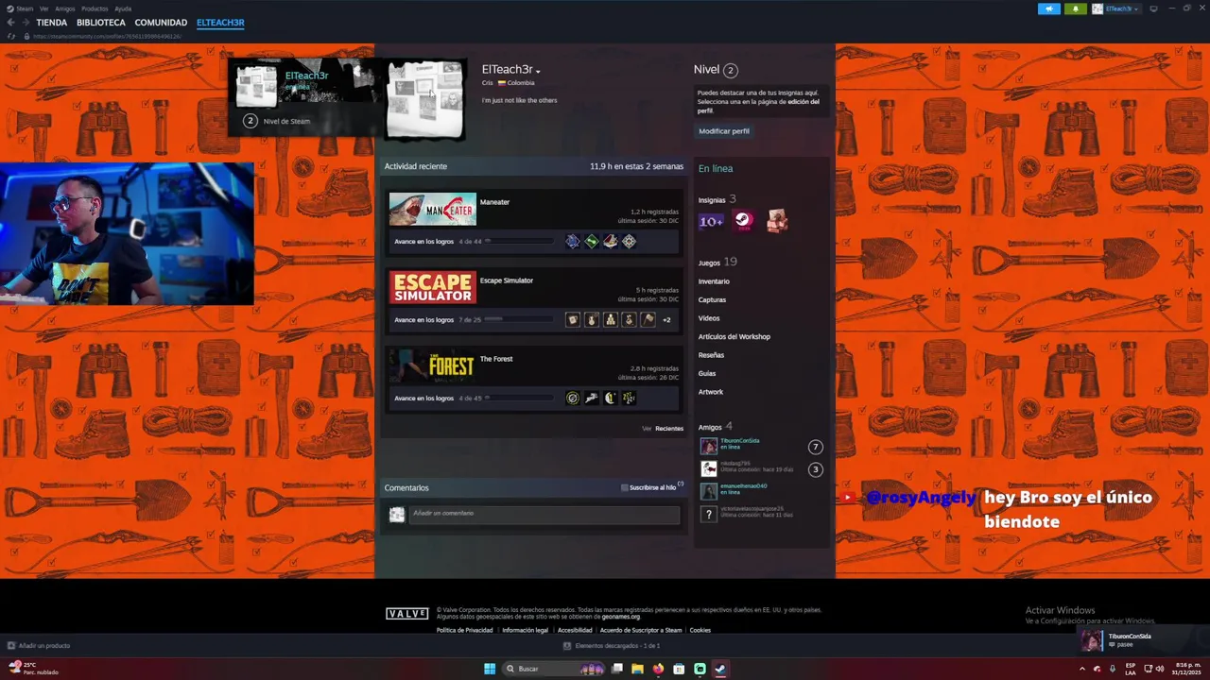The height and width of the screenshot is (680, 1210).
Task: Click first The Forest achievement icon
Action: (x=572, y=399)
